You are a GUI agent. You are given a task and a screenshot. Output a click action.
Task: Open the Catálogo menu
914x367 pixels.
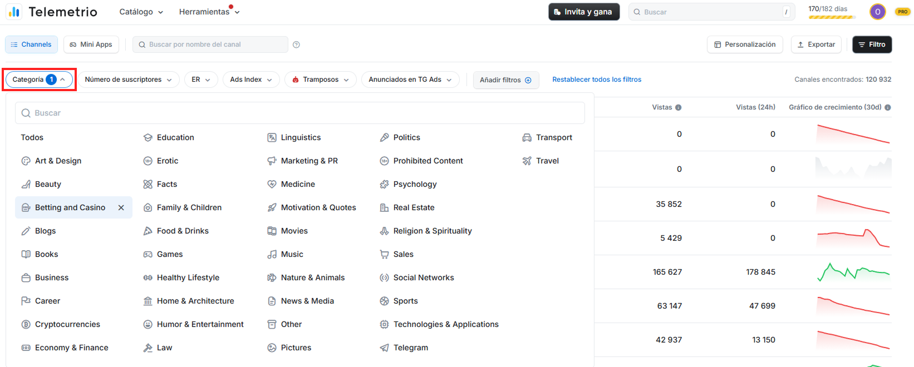(141, 12)
